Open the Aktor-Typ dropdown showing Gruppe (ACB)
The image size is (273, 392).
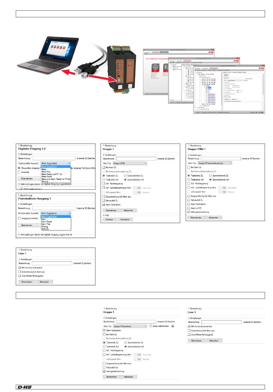tap(130, 163)
